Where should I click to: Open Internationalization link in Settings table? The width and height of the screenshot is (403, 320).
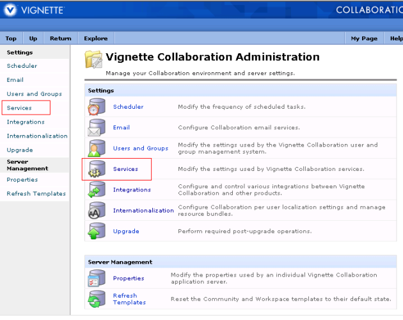coord(143,211)
